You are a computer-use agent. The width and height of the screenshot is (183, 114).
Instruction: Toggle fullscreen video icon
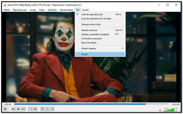[x=30, y=109]
